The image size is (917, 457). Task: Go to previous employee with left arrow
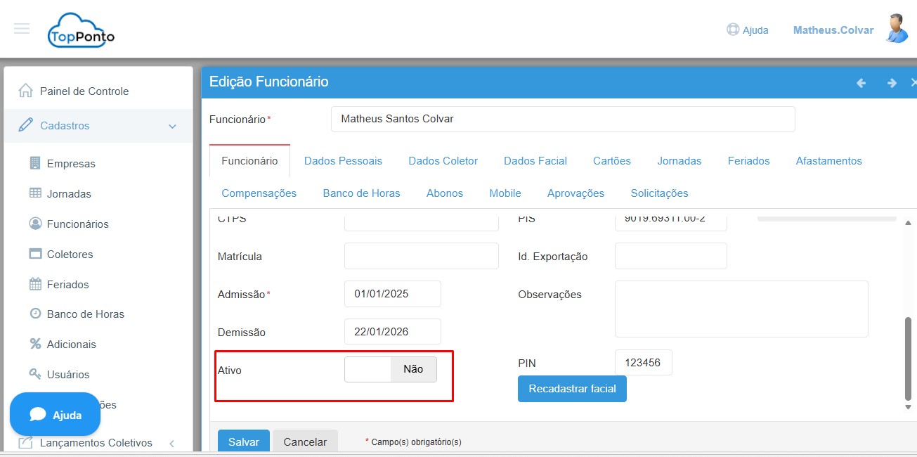[861, 83]
